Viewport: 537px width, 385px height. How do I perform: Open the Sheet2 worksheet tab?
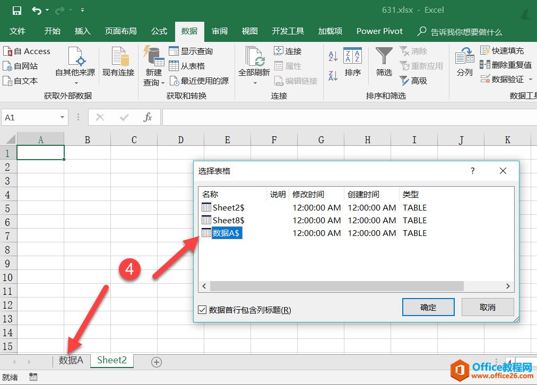pos(112,360)
